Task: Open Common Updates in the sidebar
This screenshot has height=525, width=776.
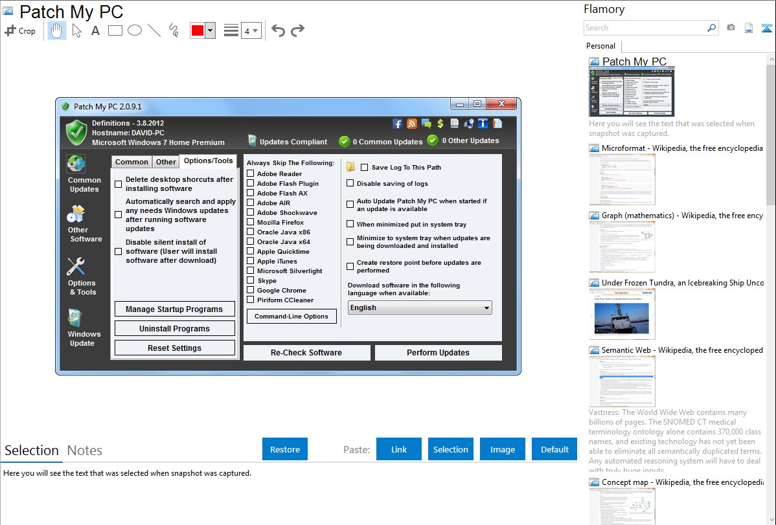Action: pyautogui.click(x=84, y=173)
